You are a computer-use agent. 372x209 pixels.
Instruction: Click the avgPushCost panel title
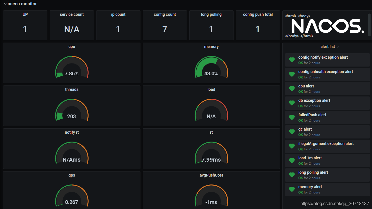[x=211, y=175]
